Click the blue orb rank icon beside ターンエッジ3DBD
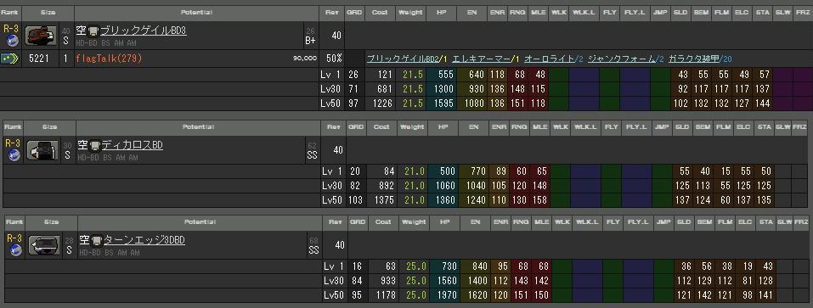 [15, 250]
